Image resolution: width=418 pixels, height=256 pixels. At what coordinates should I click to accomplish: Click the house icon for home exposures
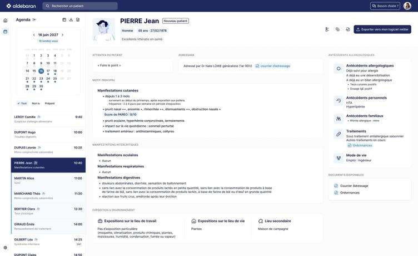point(194,221)
